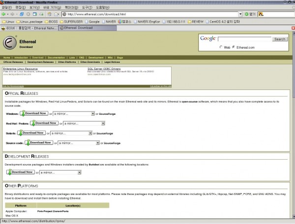Viewport: 295px width, 224px height.
Task: Open the 도움말(H) menu
Action: coord(103,7)
